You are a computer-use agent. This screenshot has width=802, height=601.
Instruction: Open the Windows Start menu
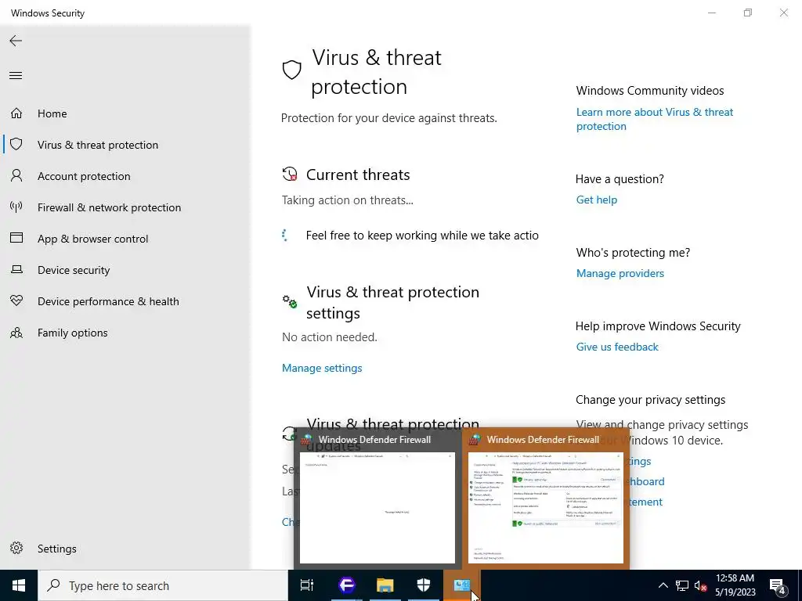19,585
